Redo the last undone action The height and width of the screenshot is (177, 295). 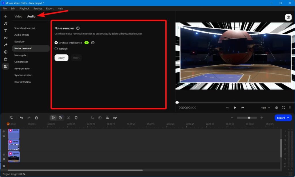29,118
